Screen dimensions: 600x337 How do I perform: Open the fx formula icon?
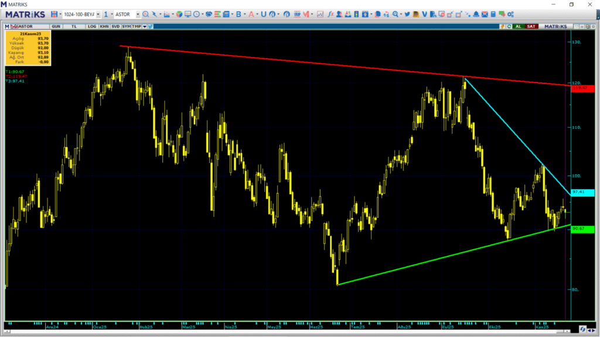click(x=331, y=14)
